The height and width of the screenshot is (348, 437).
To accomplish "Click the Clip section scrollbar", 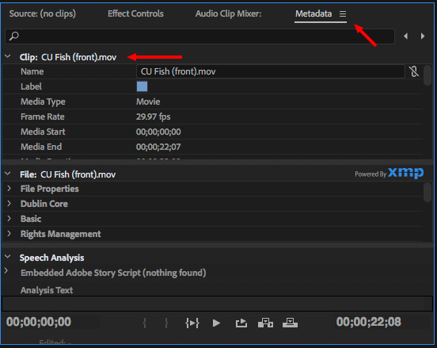I will [427, 75].
